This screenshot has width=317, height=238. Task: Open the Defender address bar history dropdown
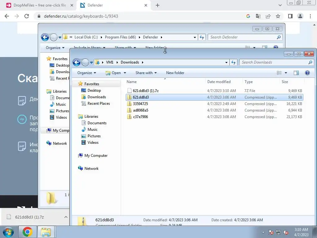click(x=195, y=37)
